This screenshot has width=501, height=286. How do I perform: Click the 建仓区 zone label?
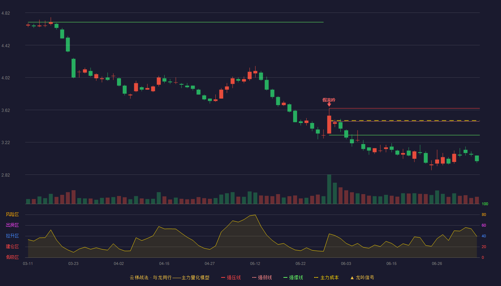13,247
